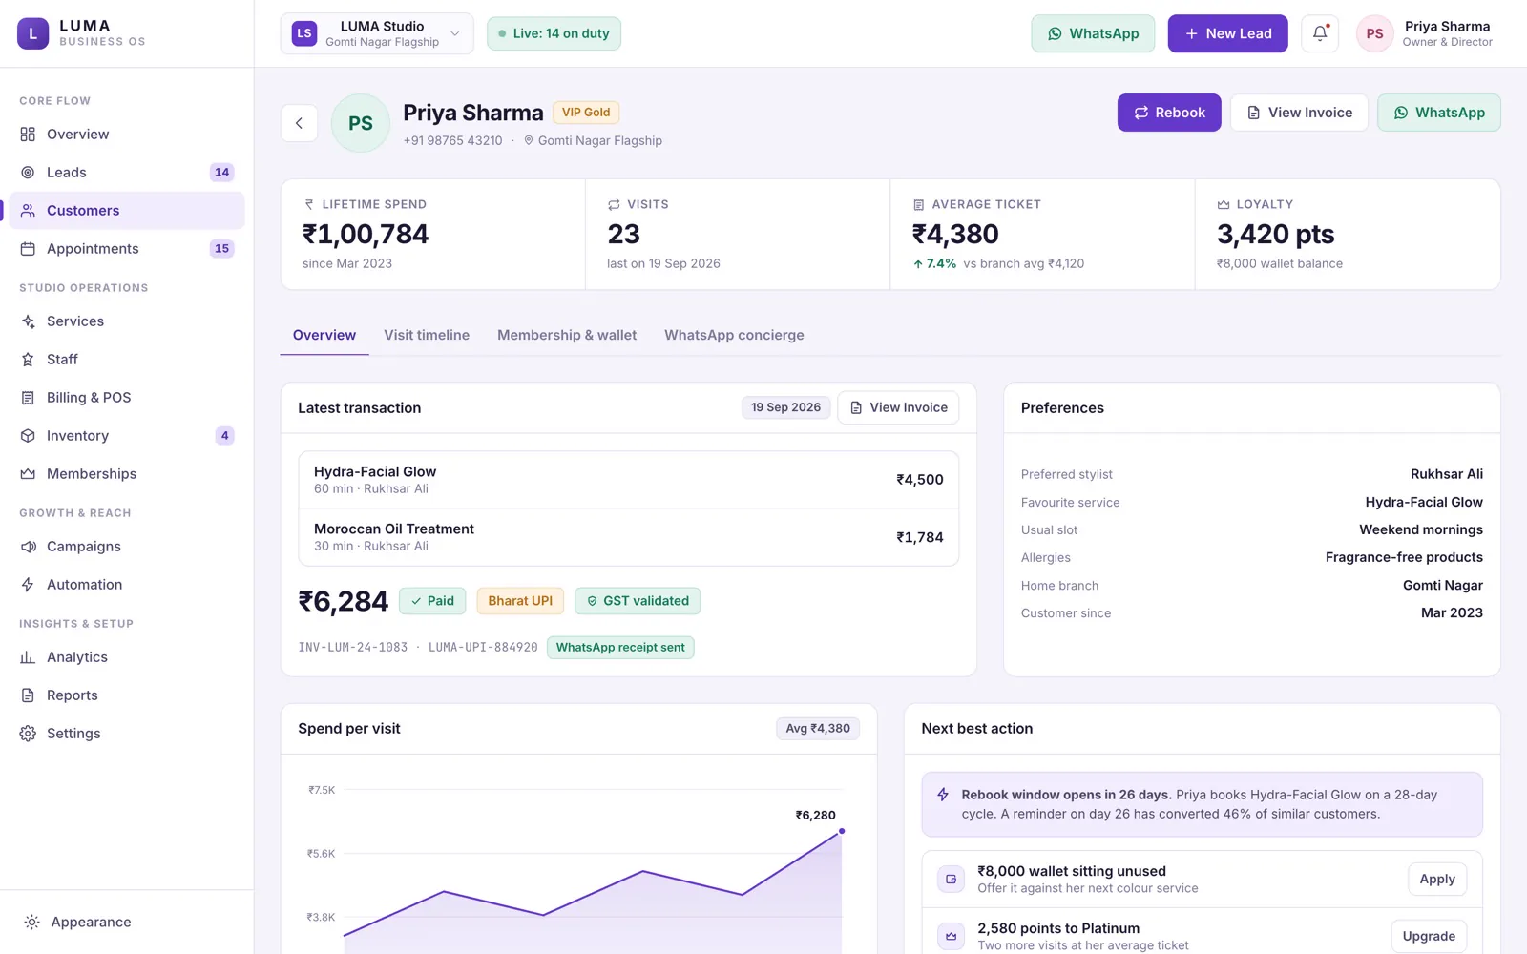The height and width of the screenshot is (954, 1527).
Task: Open the Settings gear icon
Action: [28, 734]
